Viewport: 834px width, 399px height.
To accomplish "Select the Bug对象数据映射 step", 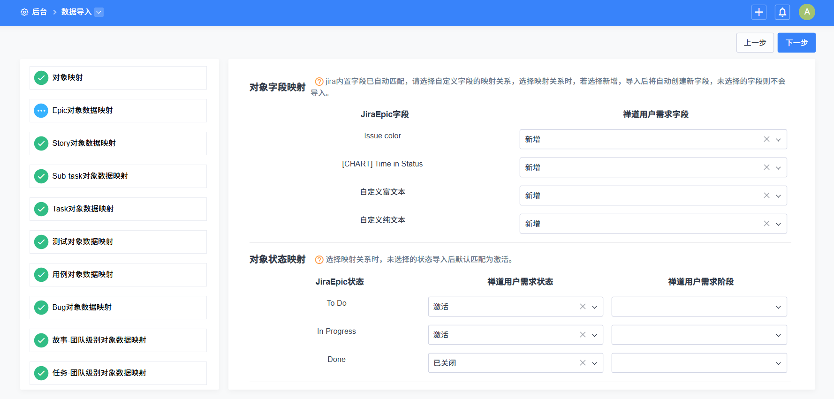I will point(118,308).
